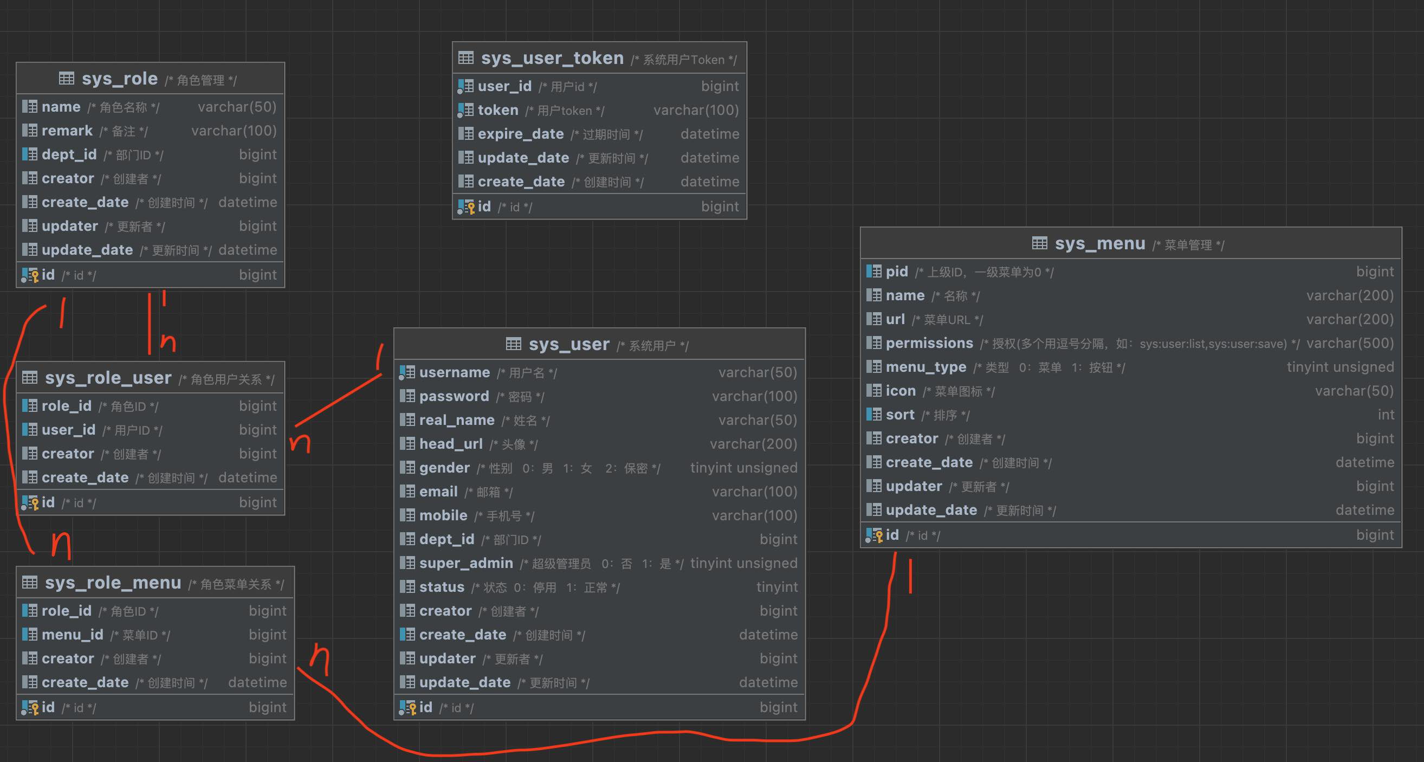Click tinyint unsigned type of gender column
1424x762 pixels.
[743, 467]
